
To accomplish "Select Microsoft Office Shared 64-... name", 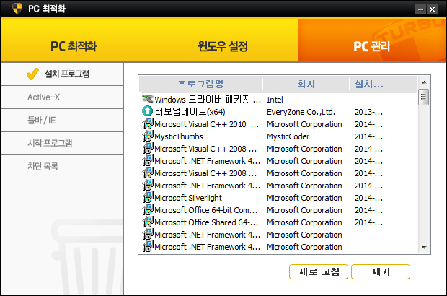I will click(x=206, y=222).
